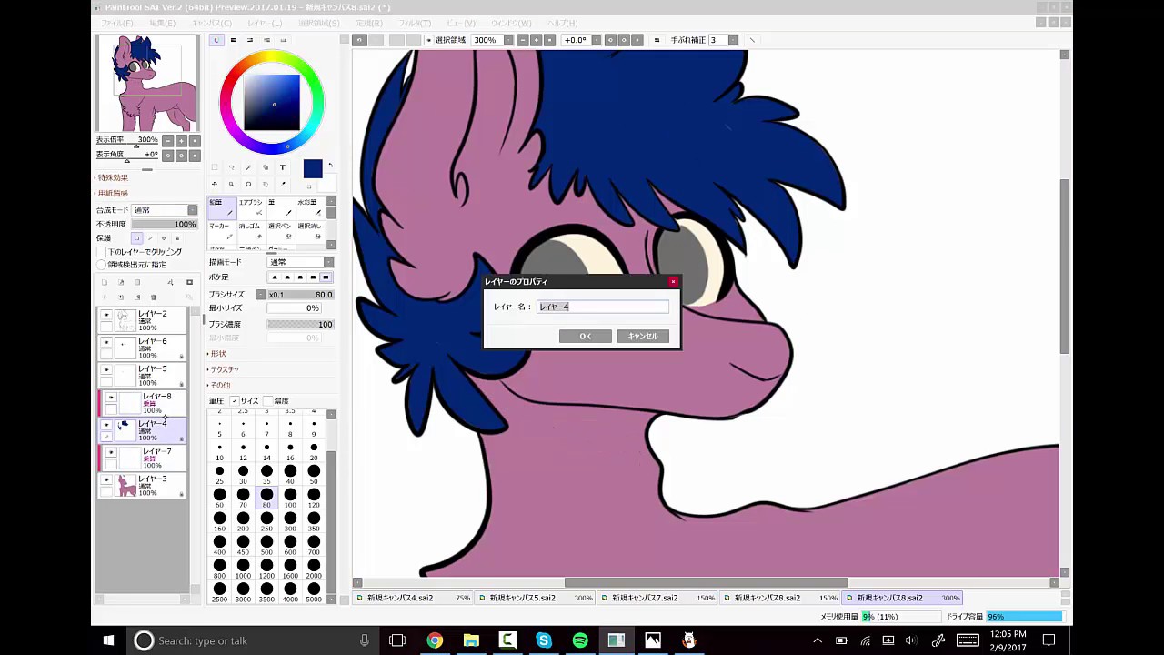Show the RGB slider color panel
The height and width of the screenshot is (655, 1164).
pos(233,40)
